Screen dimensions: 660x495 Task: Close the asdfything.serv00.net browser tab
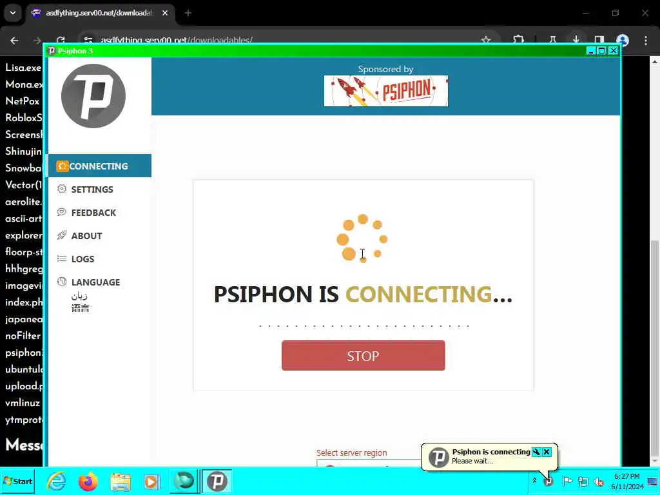tap(165, 13)
